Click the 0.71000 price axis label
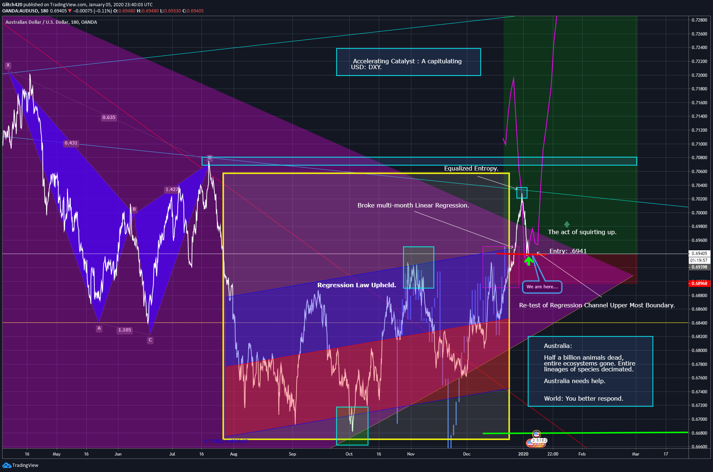Image resolution: width=713 pixels, height=472 pixels. click(699, 144)
